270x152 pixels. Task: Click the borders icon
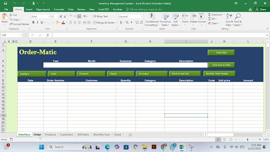coord(49,22)
